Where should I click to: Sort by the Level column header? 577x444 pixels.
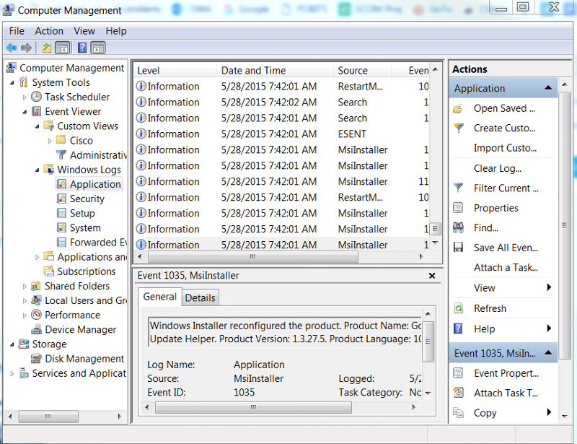click(x=175, y=70)
